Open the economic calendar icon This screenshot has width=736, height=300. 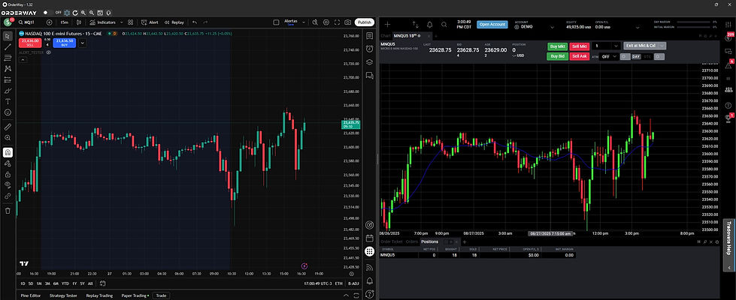(369, 238)
